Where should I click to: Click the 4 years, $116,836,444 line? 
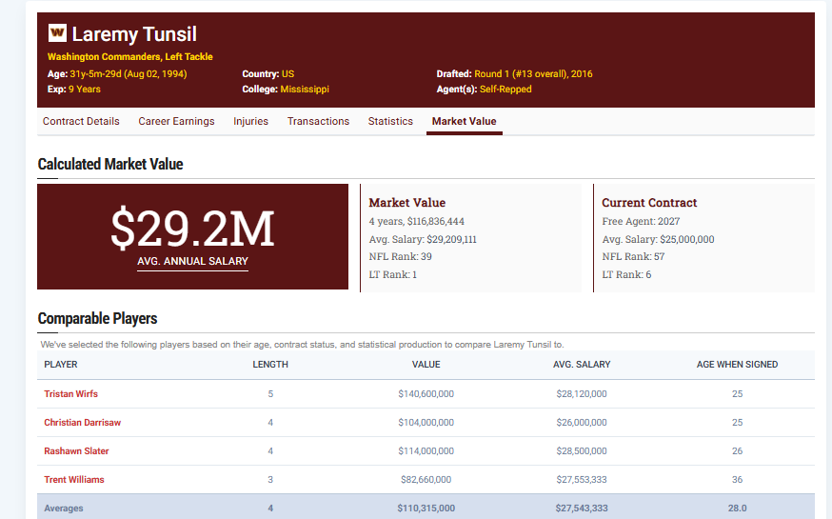417,221
